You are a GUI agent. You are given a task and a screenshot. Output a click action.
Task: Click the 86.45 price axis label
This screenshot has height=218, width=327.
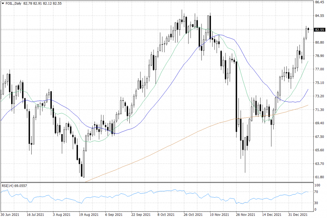pos(319,2)
